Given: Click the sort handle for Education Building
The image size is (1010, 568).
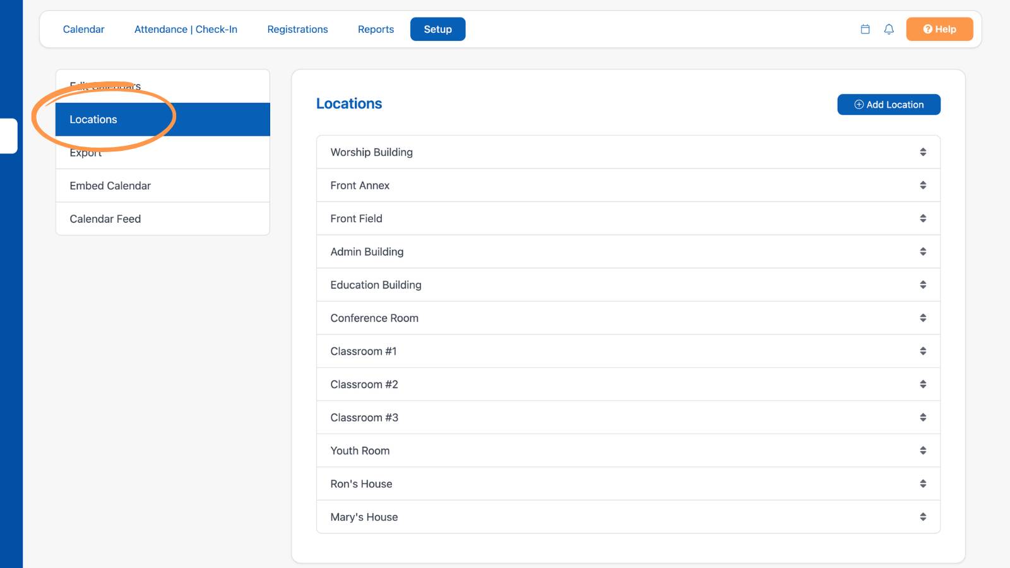Looking at the screenshot, I should point(923,285).
